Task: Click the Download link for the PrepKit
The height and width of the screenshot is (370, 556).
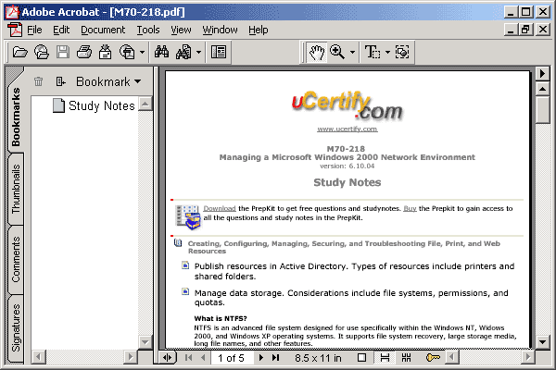Action: click(220, 208)
